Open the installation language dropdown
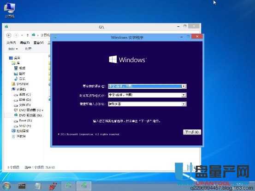Screen dimensions: 255x191 tap(184, 86)
